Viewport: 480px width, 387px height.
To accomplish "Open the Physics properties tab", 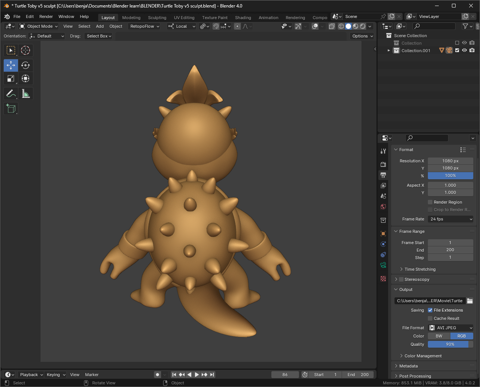I will [x=383, y=244].
